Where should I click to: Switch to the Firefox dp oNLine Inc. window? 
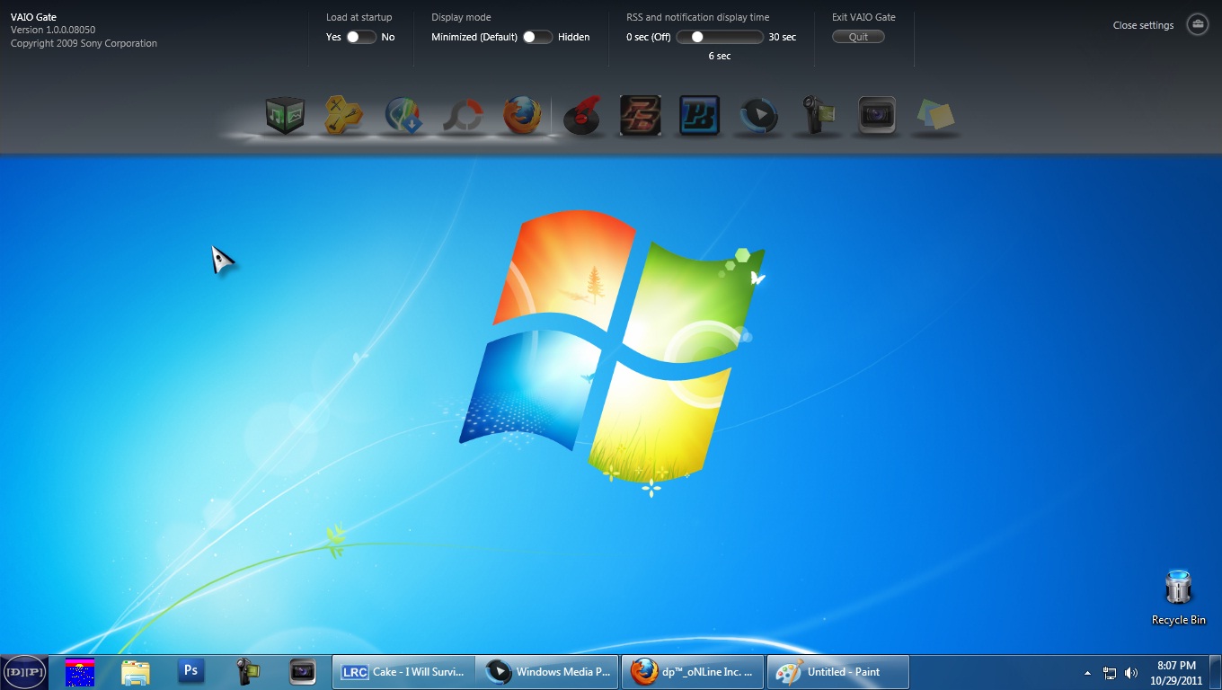coord(693,672)
